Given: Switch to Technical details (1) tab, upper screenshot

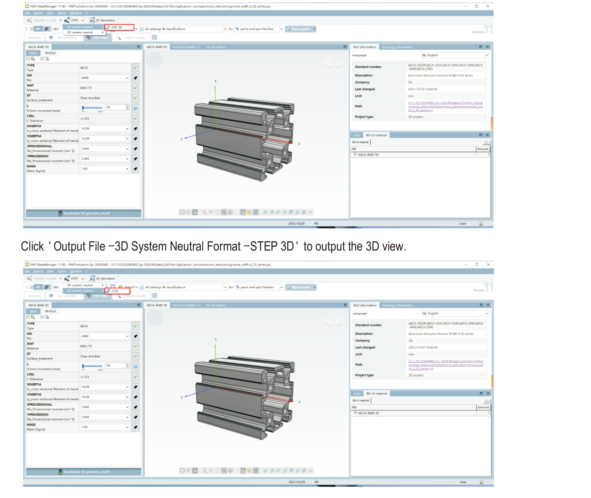Looking at the screenshot, I should pyautogui.click(x=186, y=47).
